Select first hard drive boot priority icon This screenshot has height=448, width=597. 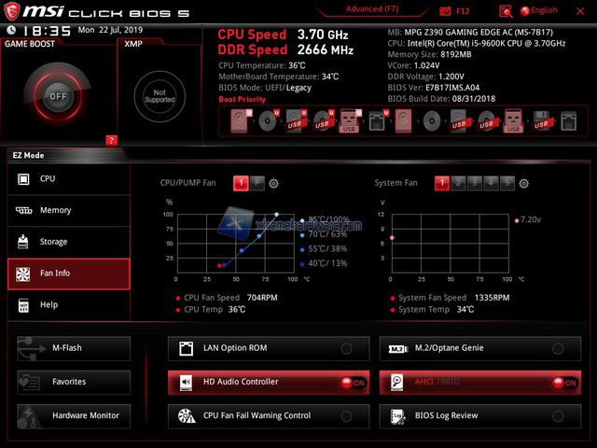tap(243, 120)
